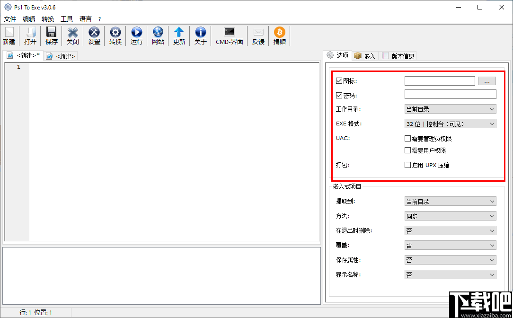Screen dimensions: 513x318
Task: Save the script using the 保存 icon
Action: coord(52,35)
